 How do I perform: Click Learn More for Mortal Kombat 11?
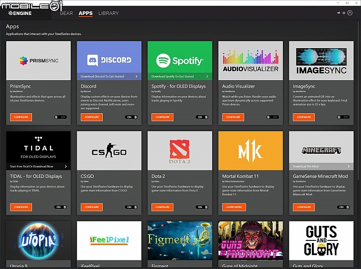pyautogui.click(x=234, y=207)
